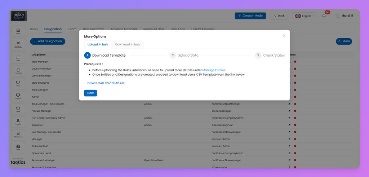Edit the Process Manager designation
Screen dimensions: 369x177
(x=289, y=111)
